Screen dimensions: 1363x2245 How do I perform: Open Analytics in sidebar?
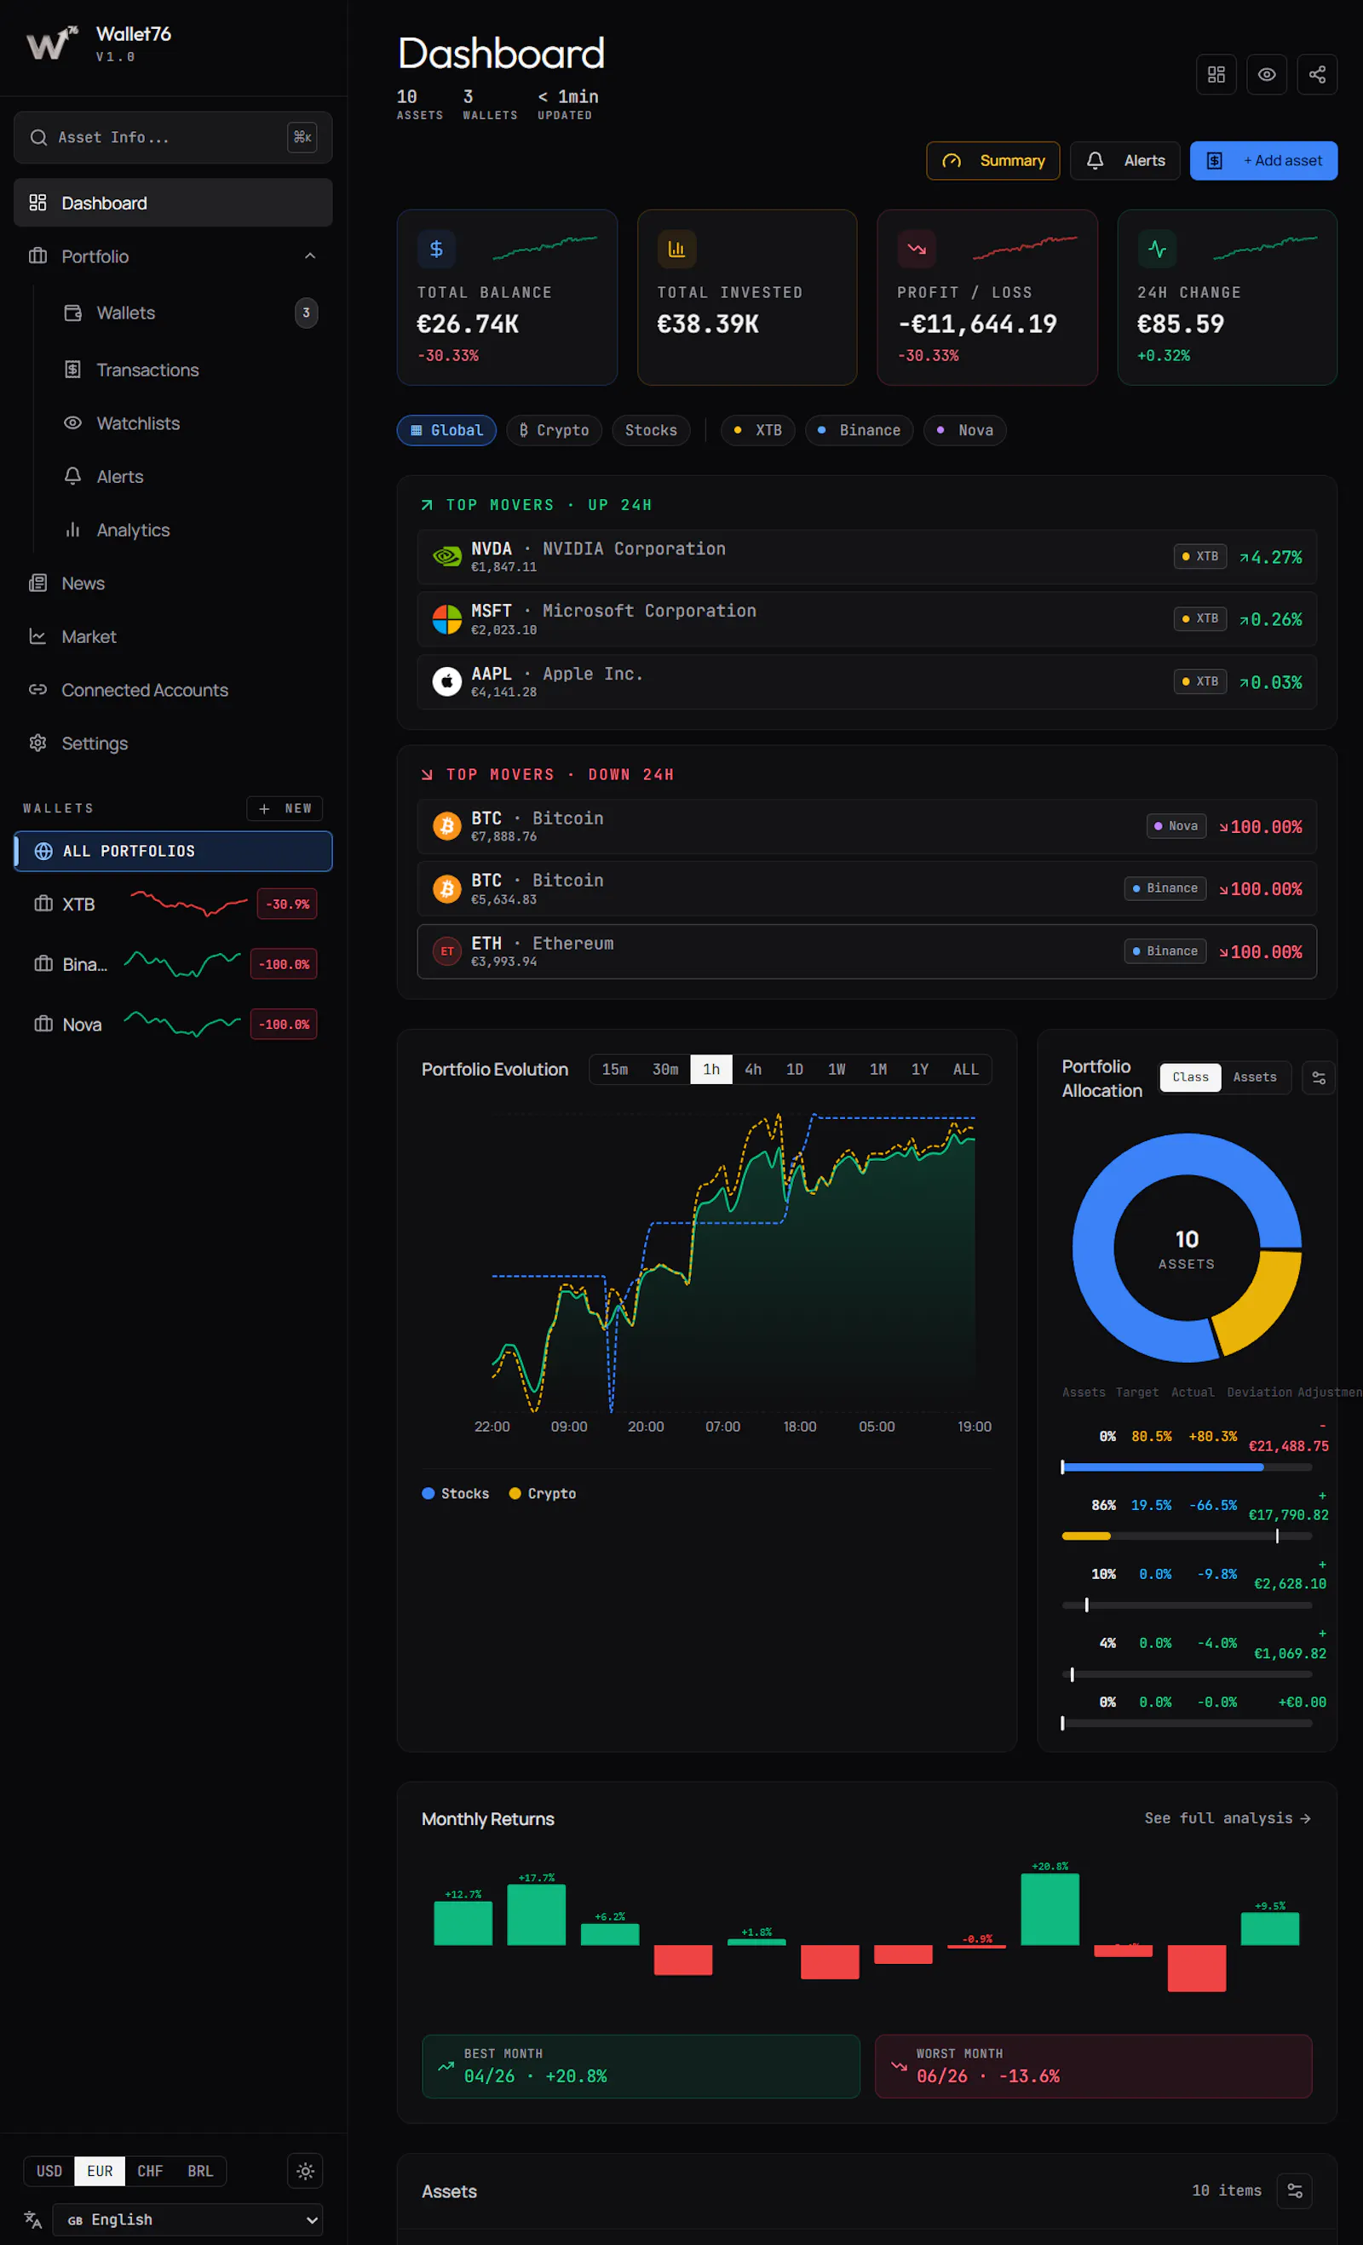(x=192, y=531)
